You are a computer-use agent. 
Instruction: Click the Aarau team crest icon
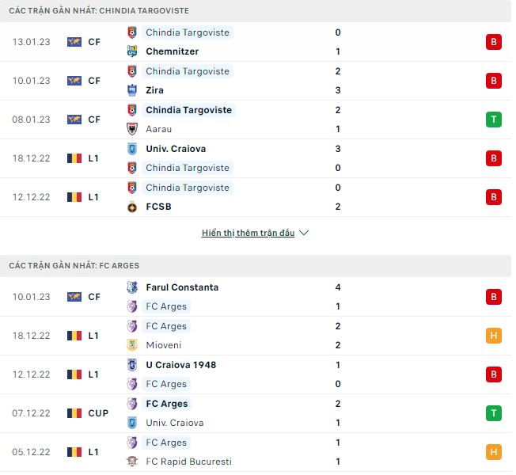[x=132, y=129]
